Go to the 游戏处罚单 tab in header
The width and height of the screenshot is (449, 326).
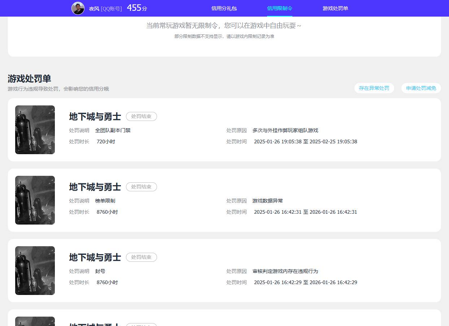tap(335, 8)
